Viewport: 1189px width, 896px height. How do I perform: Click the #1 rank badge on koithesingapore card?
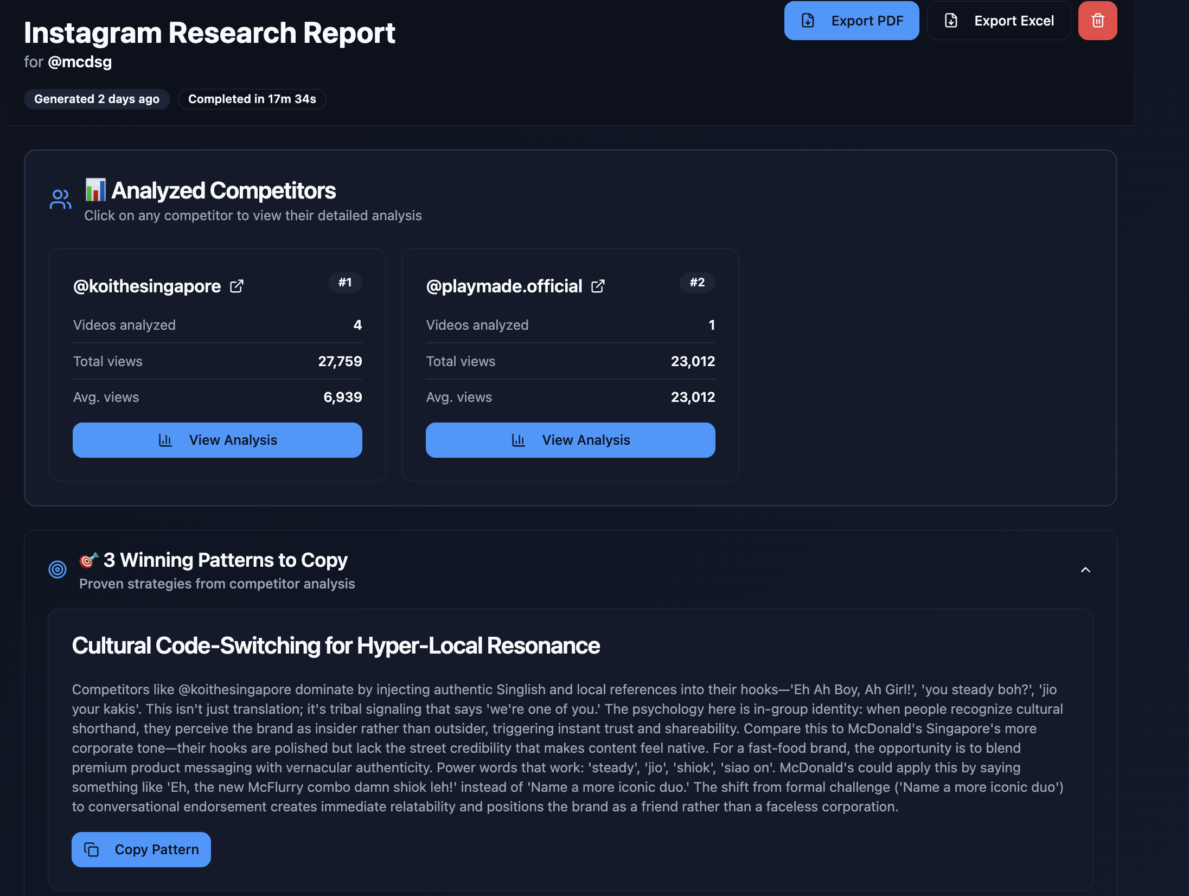coord(345,283)
